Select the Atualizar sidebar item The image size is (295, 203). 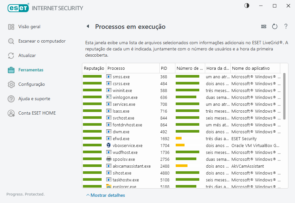27,56
